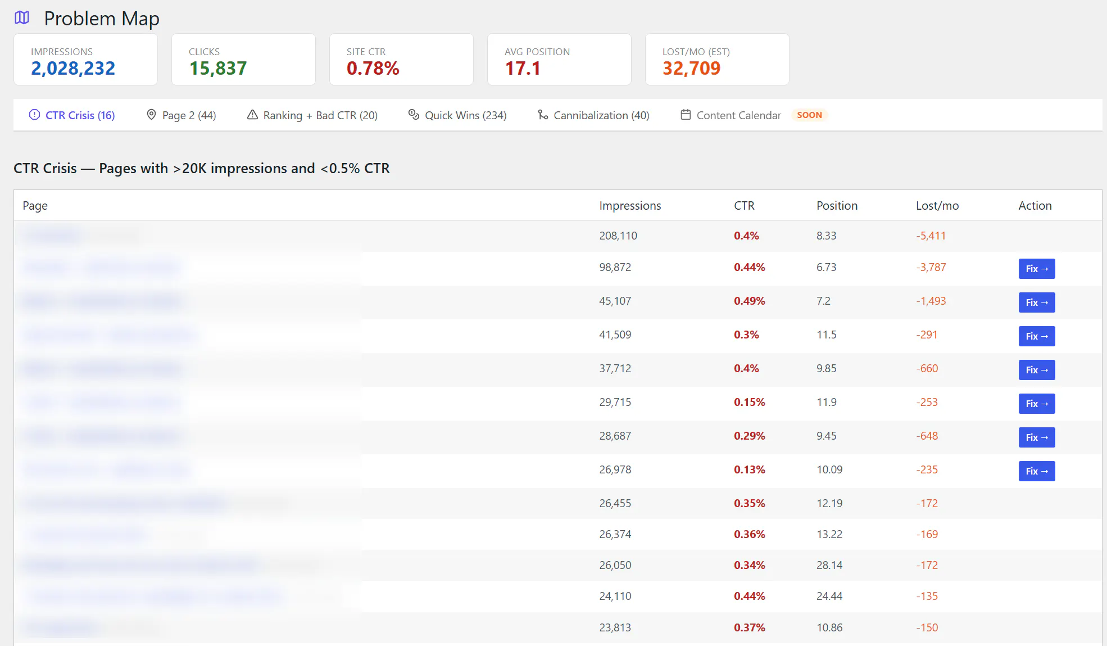Click the CTR Crisis section heading

(201, 168)
